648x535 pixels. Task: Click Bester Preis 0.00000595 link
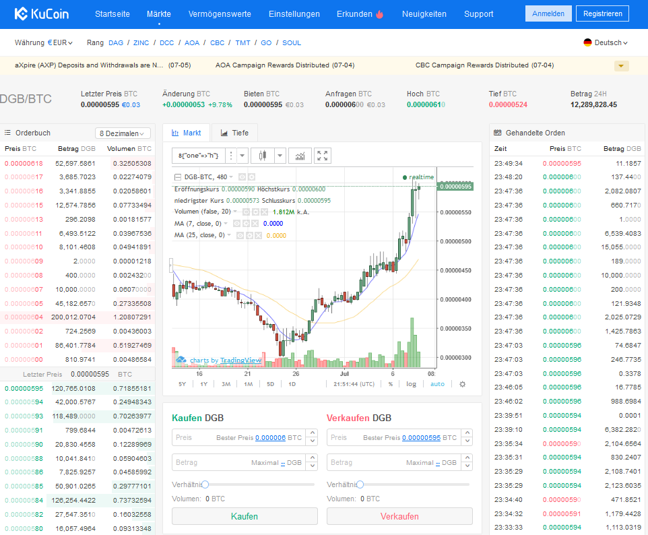point(421,437)
